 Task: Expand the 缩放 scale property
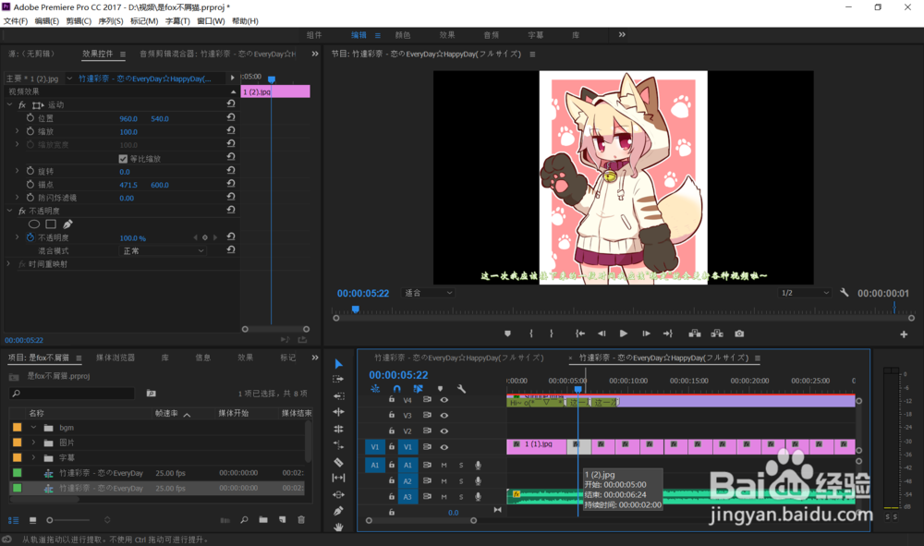pyautogui.click(x=17, y=131)
